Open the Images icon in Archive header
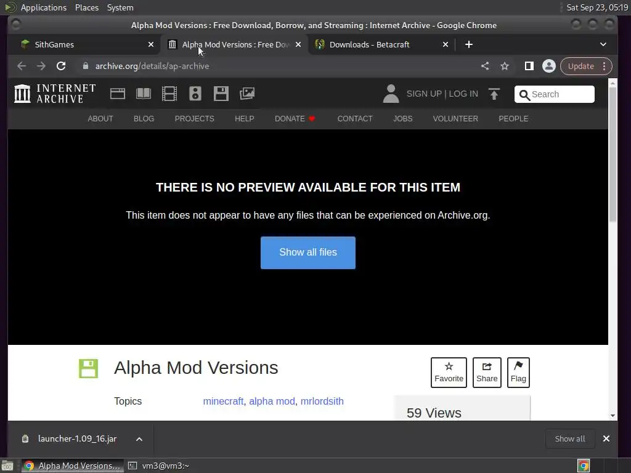631x473 pixels. (246, 94)
